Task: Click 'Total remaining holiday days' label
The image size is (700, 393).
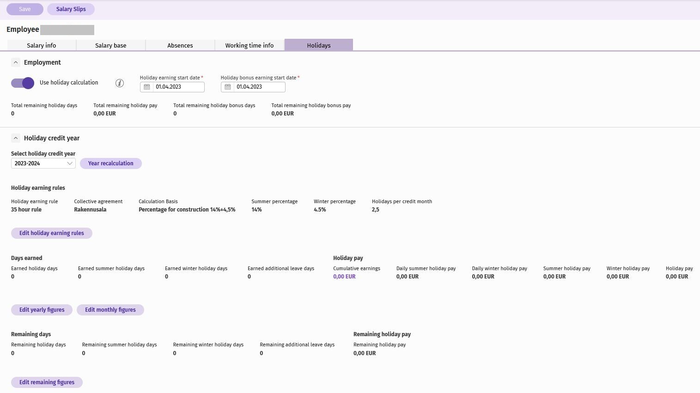Action: pos(44,105)
